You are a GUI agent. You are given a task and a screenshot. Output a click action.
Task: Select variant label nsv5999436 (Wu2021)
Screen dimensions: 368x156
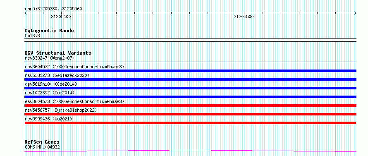click(48, 119)
